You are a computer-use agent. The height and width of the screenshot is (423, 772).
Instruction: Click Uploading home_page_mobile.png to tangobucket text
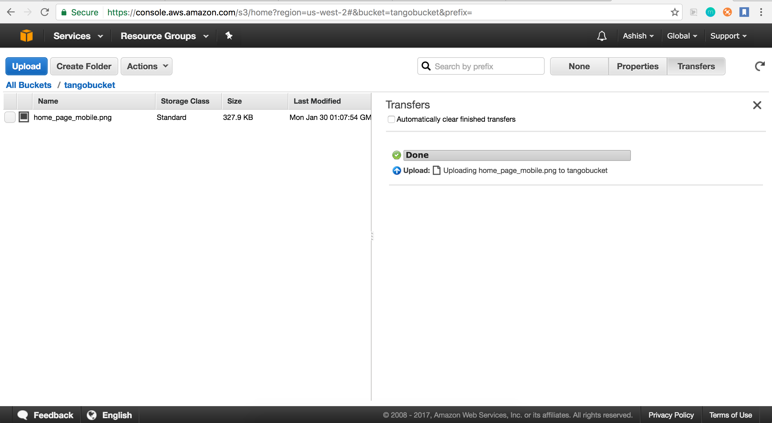click(x=525, y=171)
